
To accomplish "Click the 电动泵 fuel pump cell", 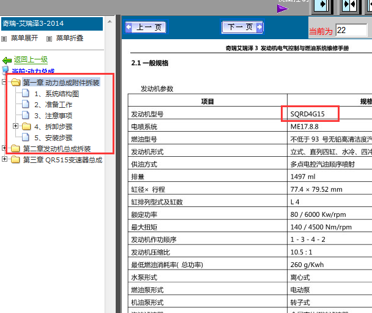I will [300, 290].
